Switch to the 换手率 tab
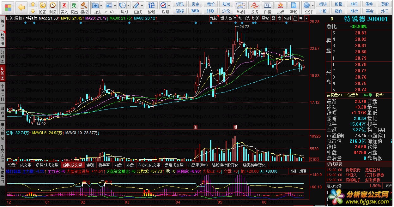 click(104, 165)
